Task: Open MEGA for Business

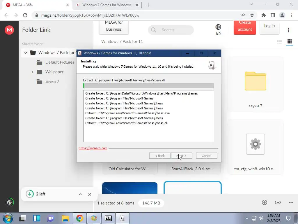Action: [x=114, y=27]
